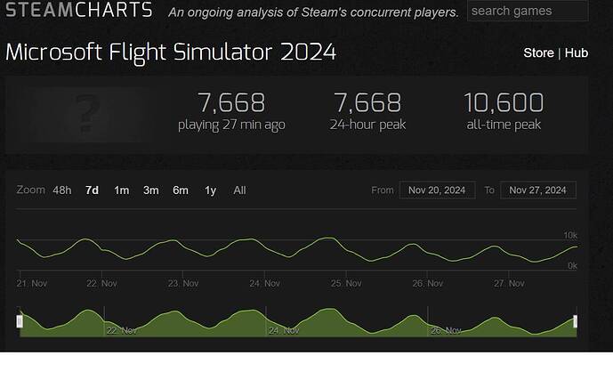Set chart zoom to 3m

pos(151,190)
